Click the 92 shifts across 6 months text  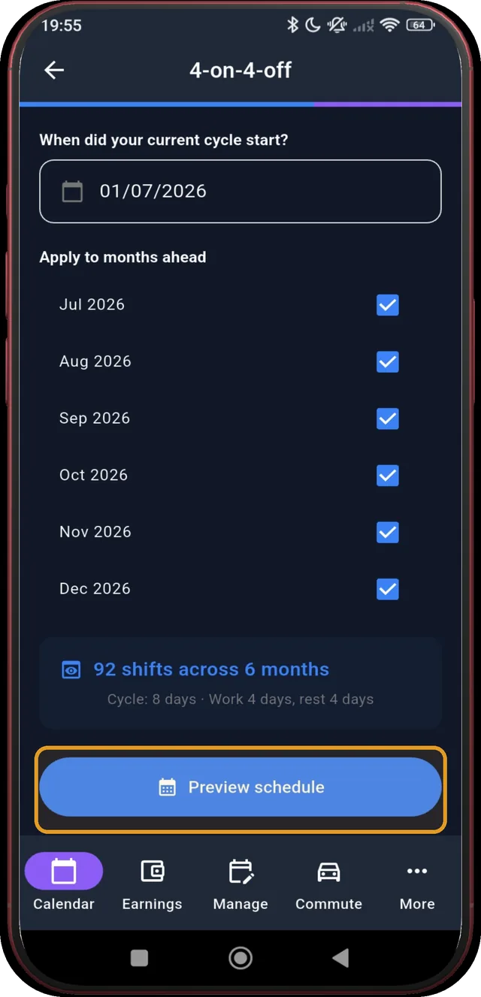211,669
